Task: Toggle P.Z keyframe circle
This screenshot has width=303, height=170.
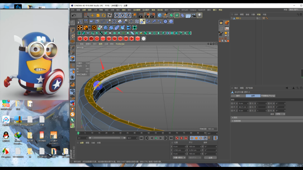Action: (x=232, y=111)
